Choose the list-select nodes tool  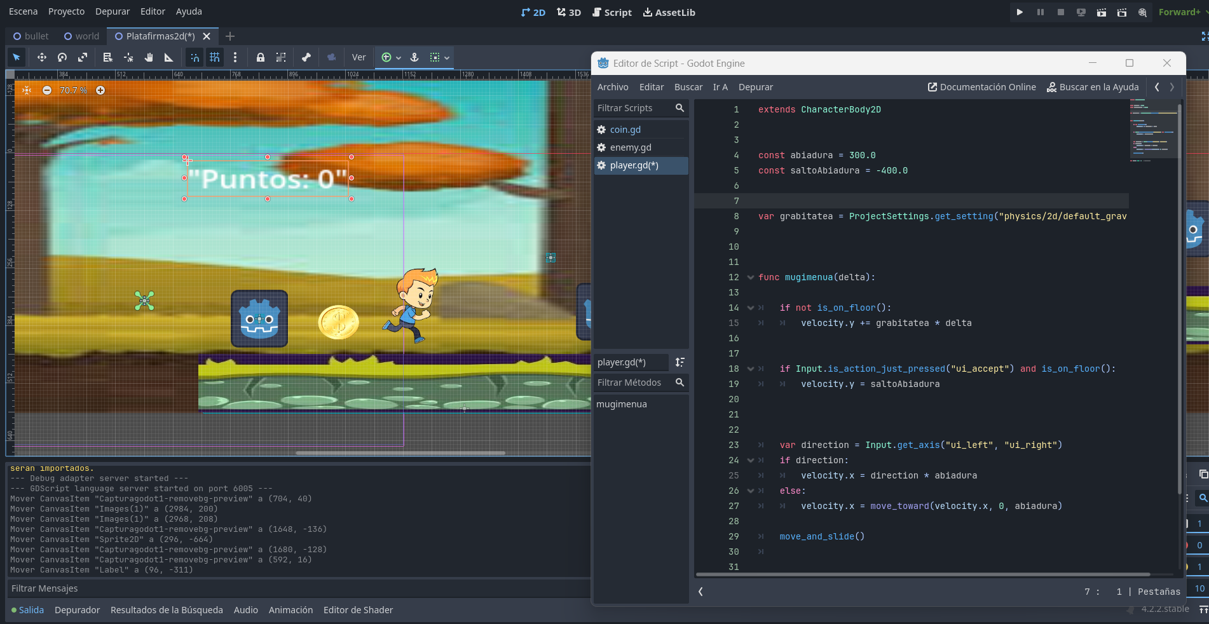[108, 57]
